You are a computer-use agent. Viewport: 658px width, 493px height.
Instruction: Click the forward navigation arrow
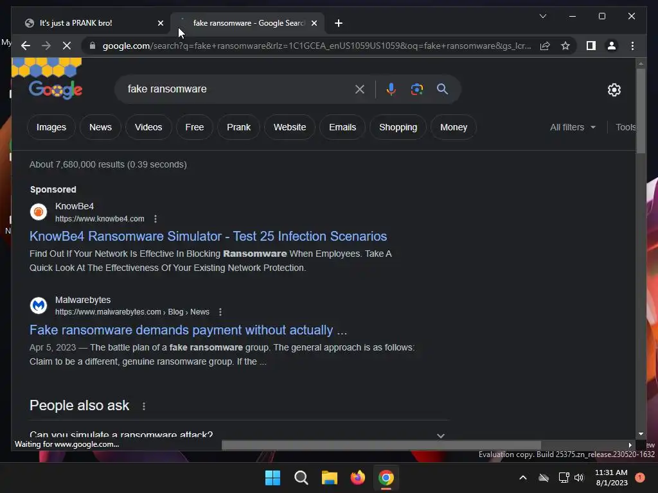(46, 46)
